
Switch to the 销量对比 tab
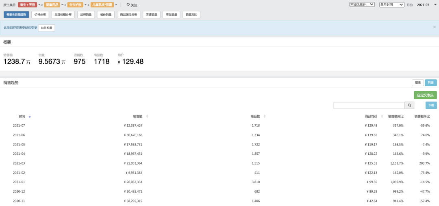coord(191,15)
